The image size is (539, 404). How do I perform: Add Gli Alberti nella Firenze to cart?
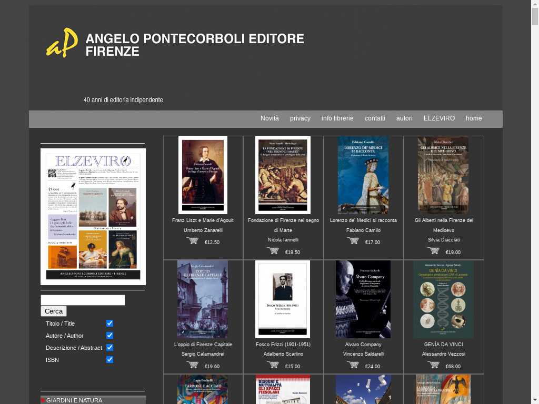(x=434, y=251)
